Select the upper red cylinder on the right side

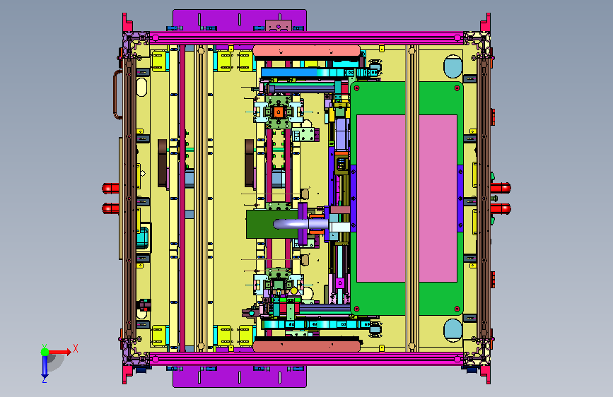click(x=501, y=189)
